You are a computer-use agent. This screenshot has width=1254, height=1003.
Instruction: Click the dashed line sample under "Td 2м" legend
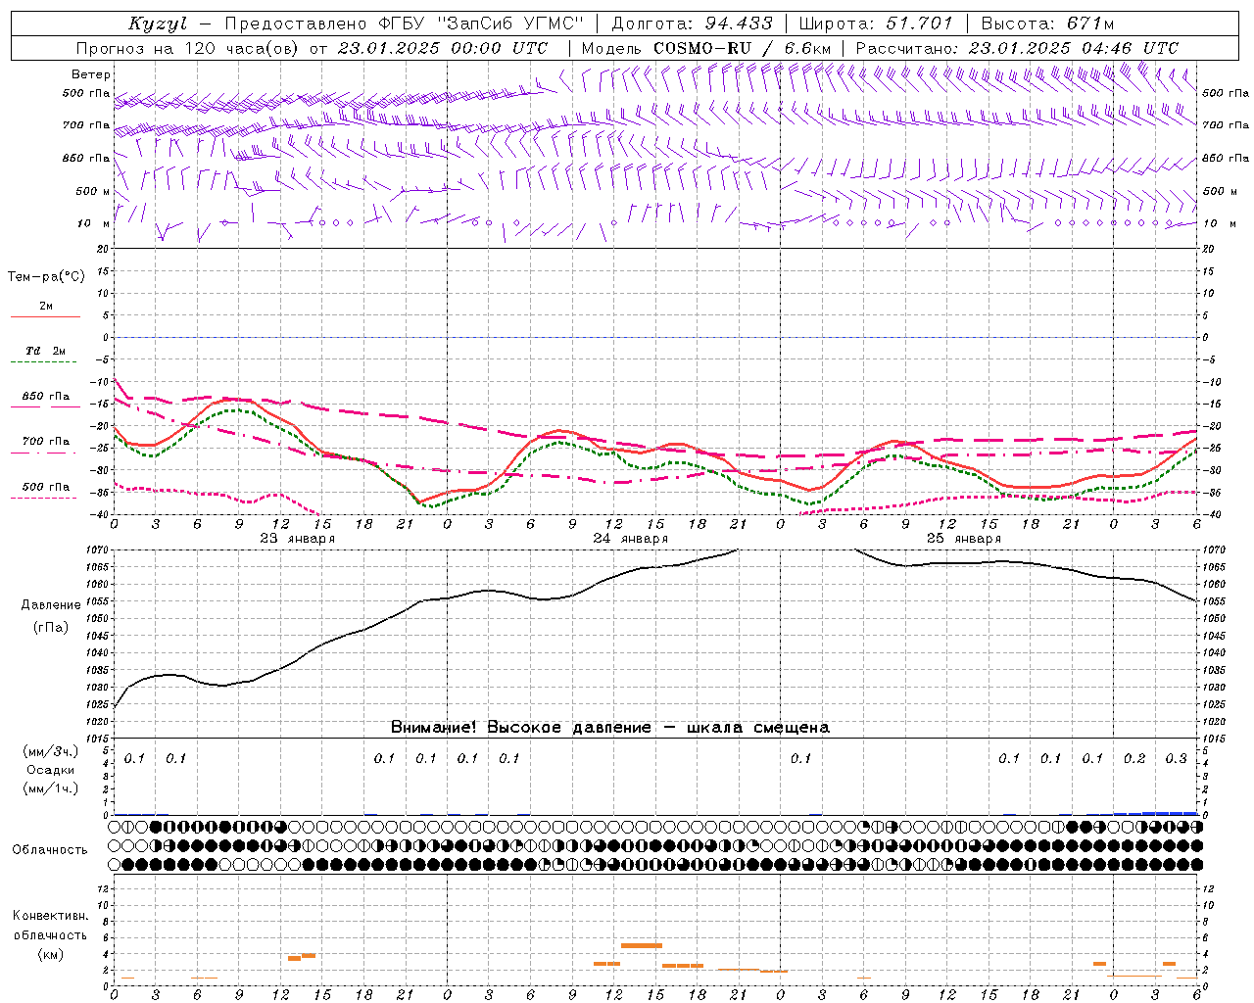click(x=45, y=362)
